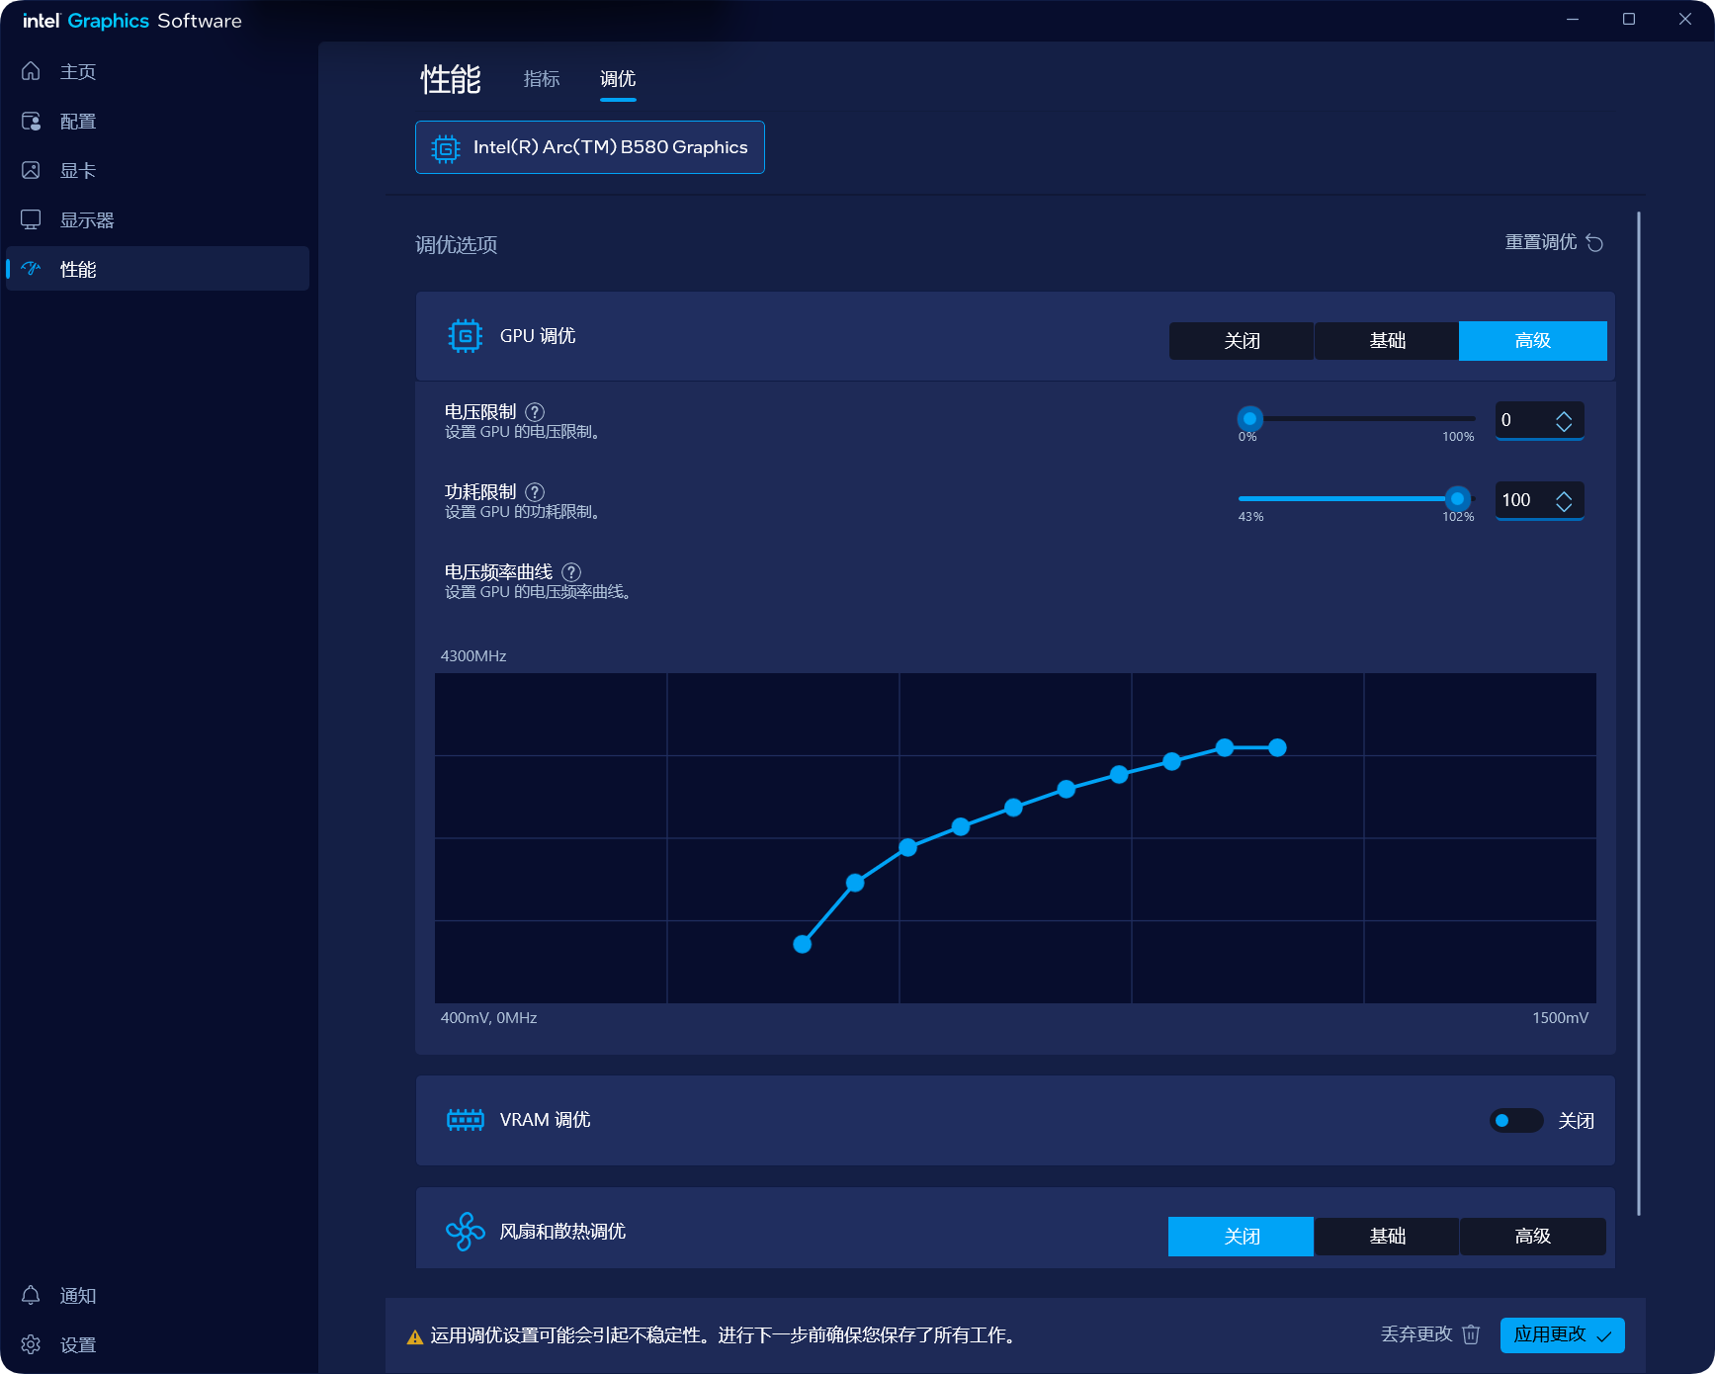Click the 电压限制 slider handle
Image resolution: width=1715 pixels, height=1374 pixels.
(x=1249, y=418)
